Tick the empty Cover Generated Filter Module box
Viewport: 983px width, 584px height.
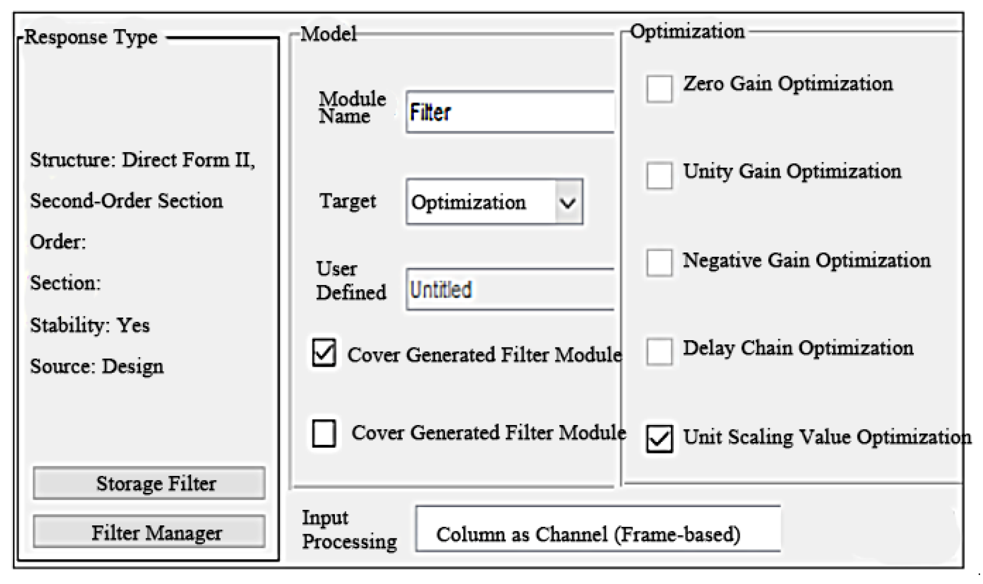click(324, 433)
